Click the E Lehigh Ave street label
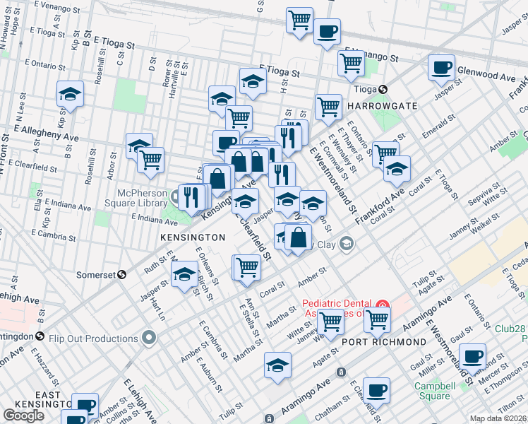The image size is (528, 424). click(x=139, y=401)
